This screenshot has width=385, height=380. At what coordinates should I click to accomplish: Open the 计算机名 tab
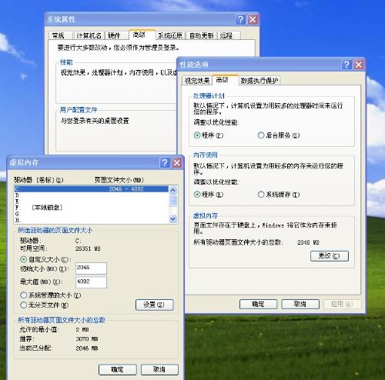coord(89,35)
